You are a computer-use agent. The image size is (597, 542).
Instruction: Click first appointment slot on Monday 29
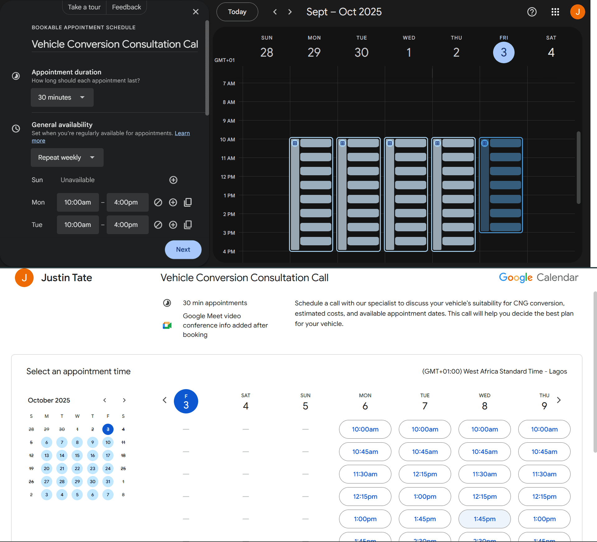315,143
